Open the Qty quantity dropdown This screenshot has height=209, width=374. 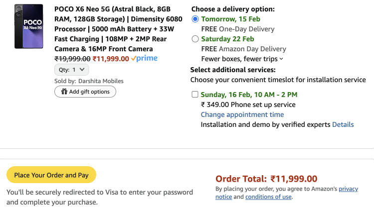point(72,70)
